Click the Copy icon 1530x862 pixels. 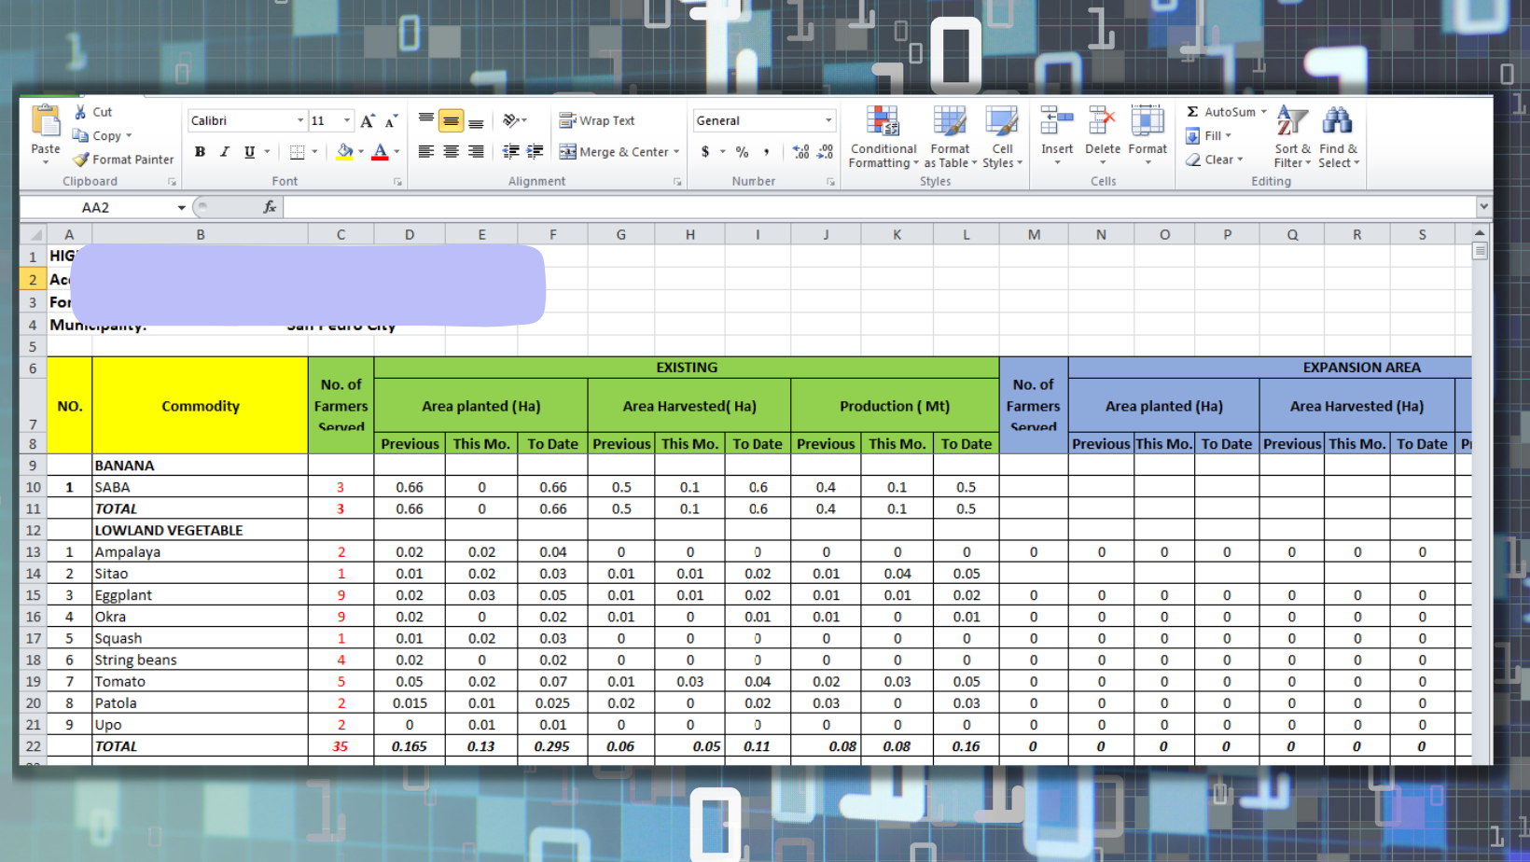[x=81, y=135]
